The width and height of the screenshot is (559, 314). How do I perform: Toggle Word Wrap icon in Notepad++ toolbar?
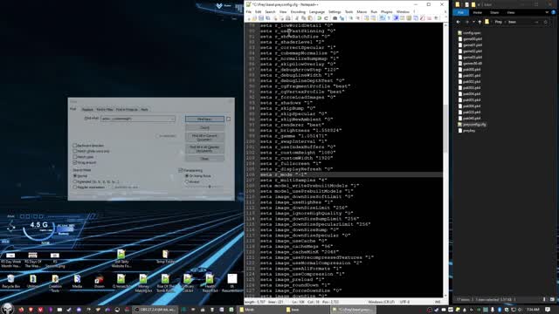[383, 18]
